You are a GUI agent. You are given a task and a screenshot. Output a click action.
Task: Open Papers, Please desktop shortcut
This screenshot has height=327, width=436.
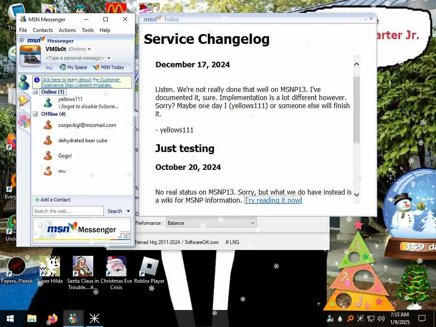[17, 270]
